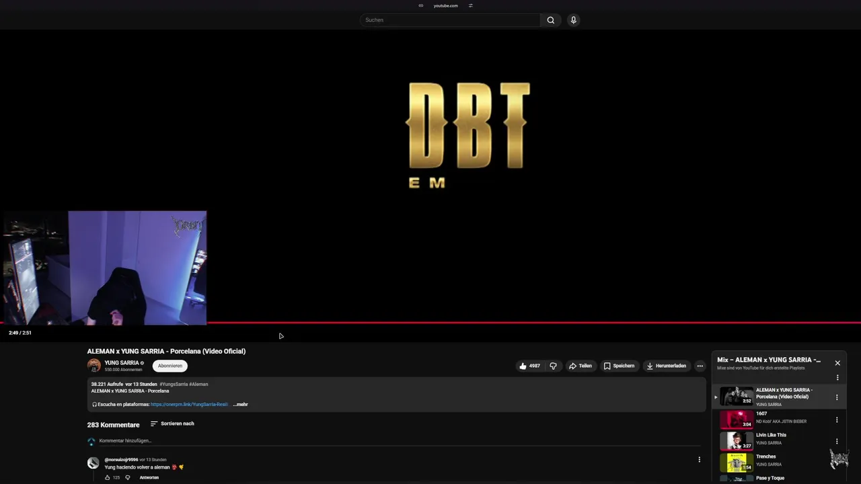861x484 pixels.
Task: Save video with Speichern button
Action: pyautogui.click(x=619, y=366)
